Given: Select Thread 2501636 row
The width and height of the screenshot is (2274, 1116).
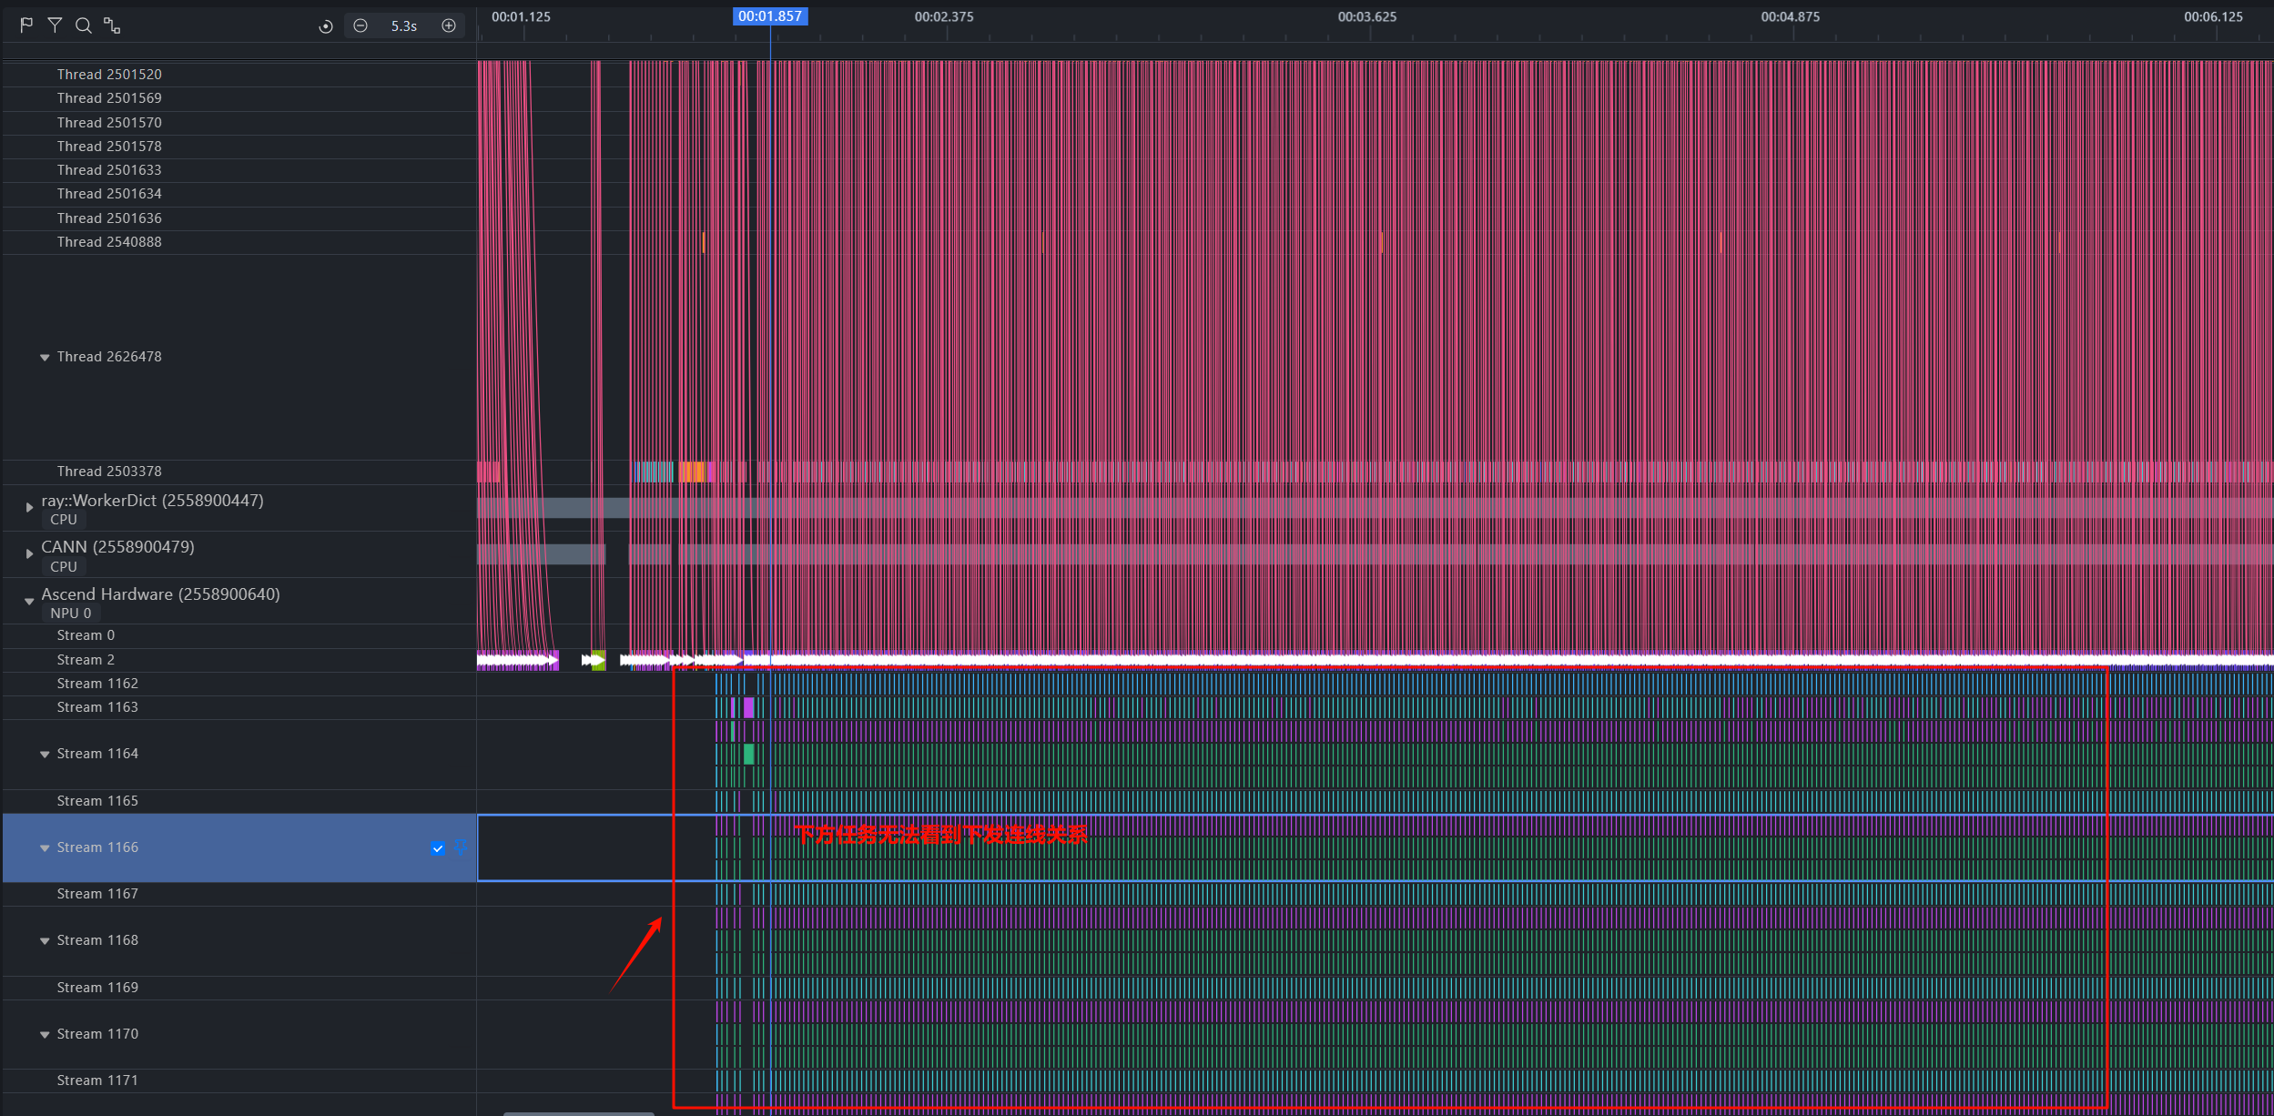Looking at the screenshot, I should click(x=239, y=218).
